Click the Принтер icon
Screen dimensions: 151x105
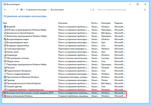tap(5, 80)
